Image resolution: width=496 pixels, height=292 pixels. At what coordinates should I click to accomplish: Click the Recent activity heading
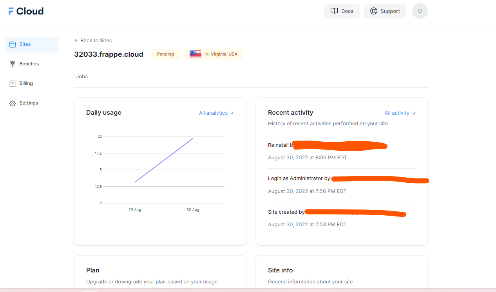291,112
